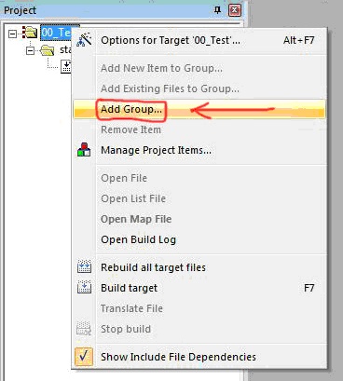343x381 pixels.
Task: Click the target folder icon beside 00_Test
Action: point(30,33)
